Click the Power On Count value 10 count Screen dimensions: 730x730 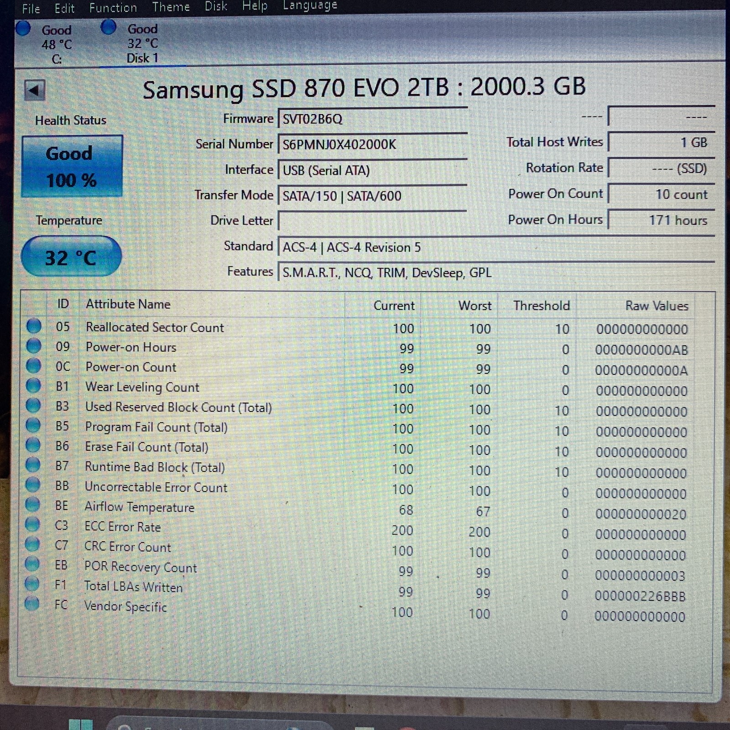tap(662, 194)
